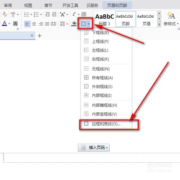Choose 内部框线(I) from menu

pyautogui.click(x=106, y=95)
